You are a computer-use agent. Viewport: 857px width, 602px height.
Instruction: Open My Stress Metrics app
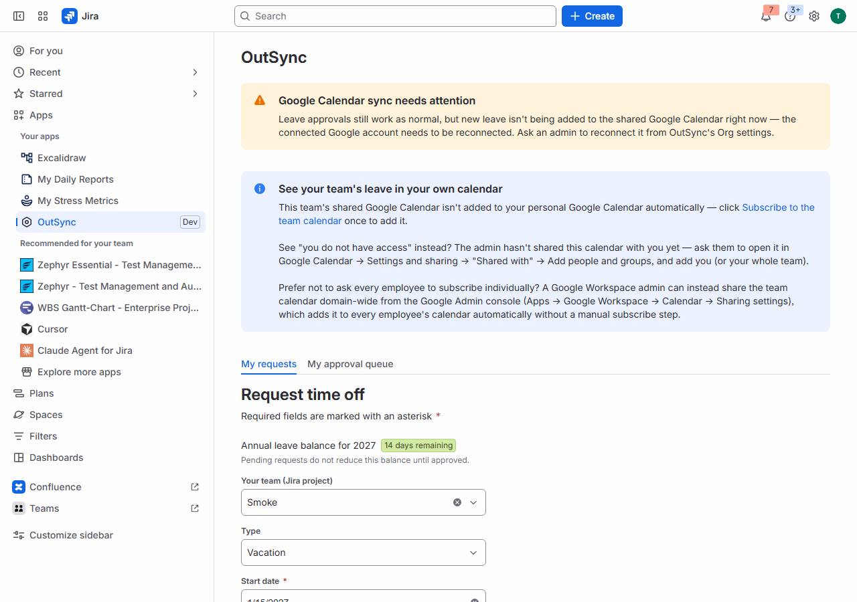click(110, 201)
